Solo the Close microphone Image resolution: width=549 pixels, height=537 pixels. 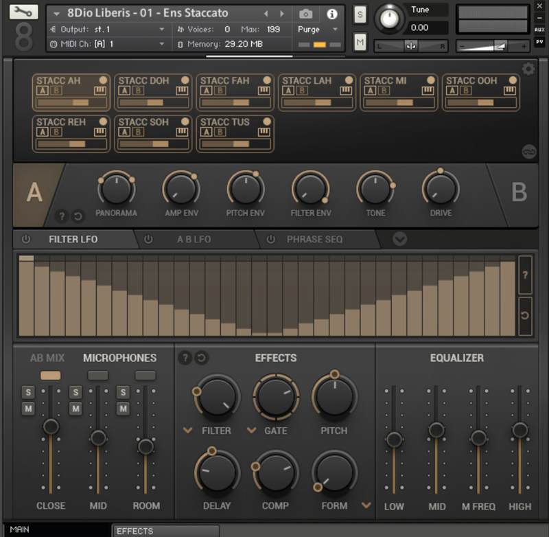28,392
